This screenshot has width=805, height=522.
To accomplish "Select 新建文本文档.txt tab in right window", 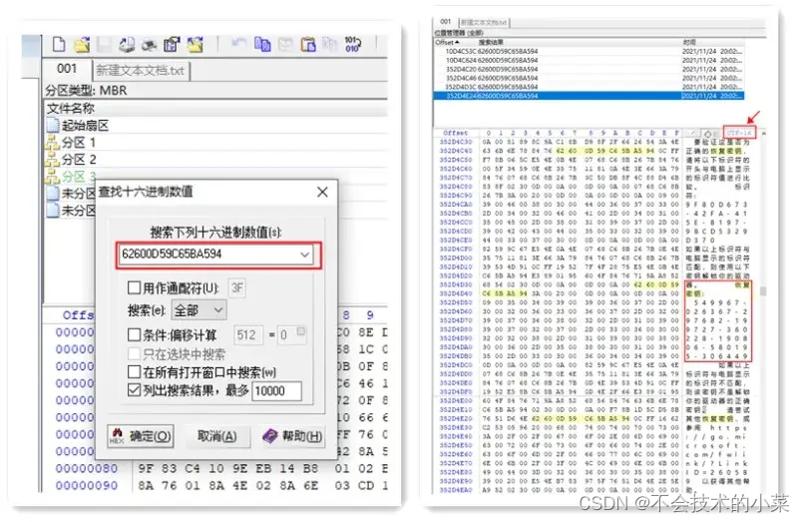I will pos(483,23).
